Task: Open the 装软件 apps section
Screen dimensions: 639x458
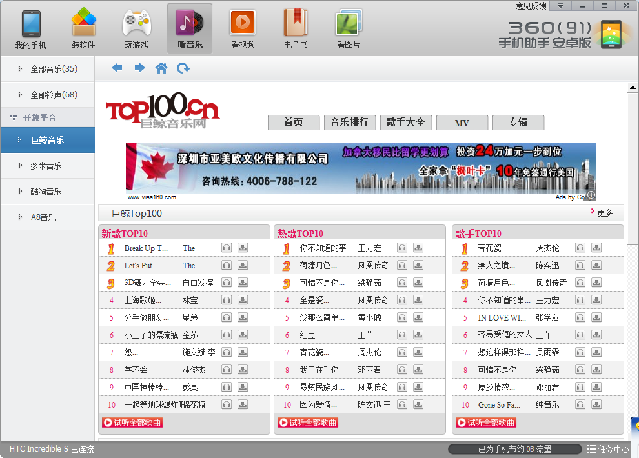Action: 83,29
